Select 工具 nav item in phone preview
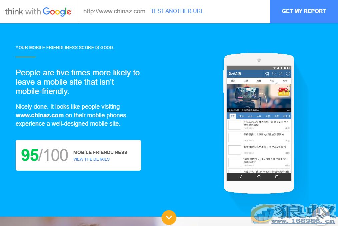 point(246,81)
